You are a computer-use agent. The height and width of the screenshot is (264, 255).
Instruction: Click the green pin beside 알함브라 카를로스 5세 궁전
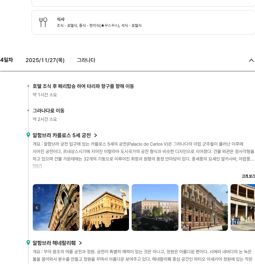tap(28, 135)
